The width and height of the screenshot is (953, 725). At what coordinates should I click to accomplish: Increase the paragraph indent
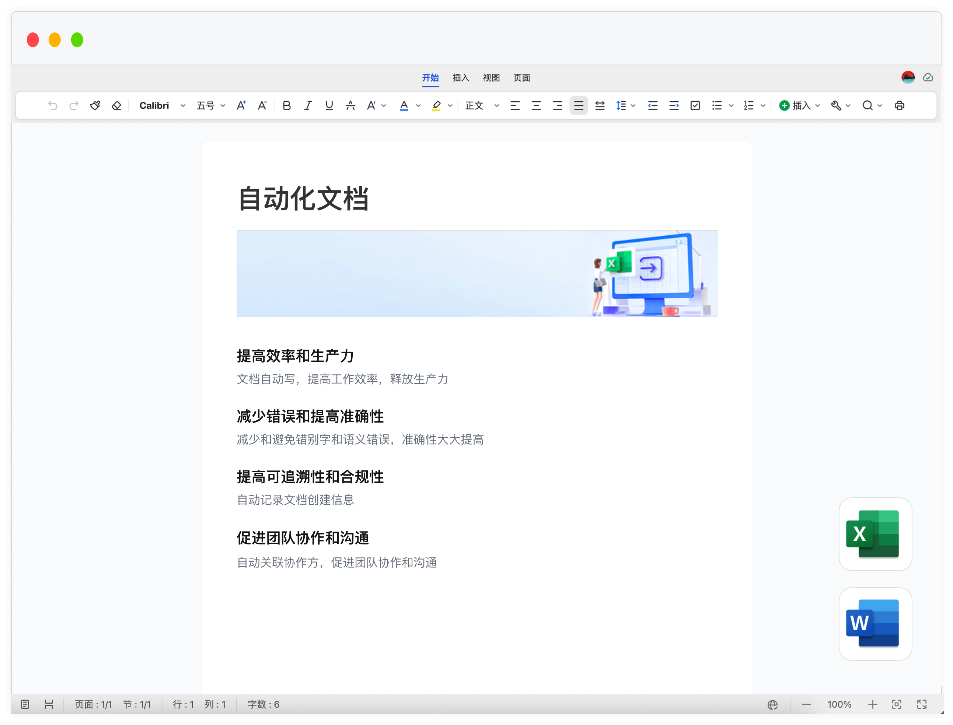[674, 106]
